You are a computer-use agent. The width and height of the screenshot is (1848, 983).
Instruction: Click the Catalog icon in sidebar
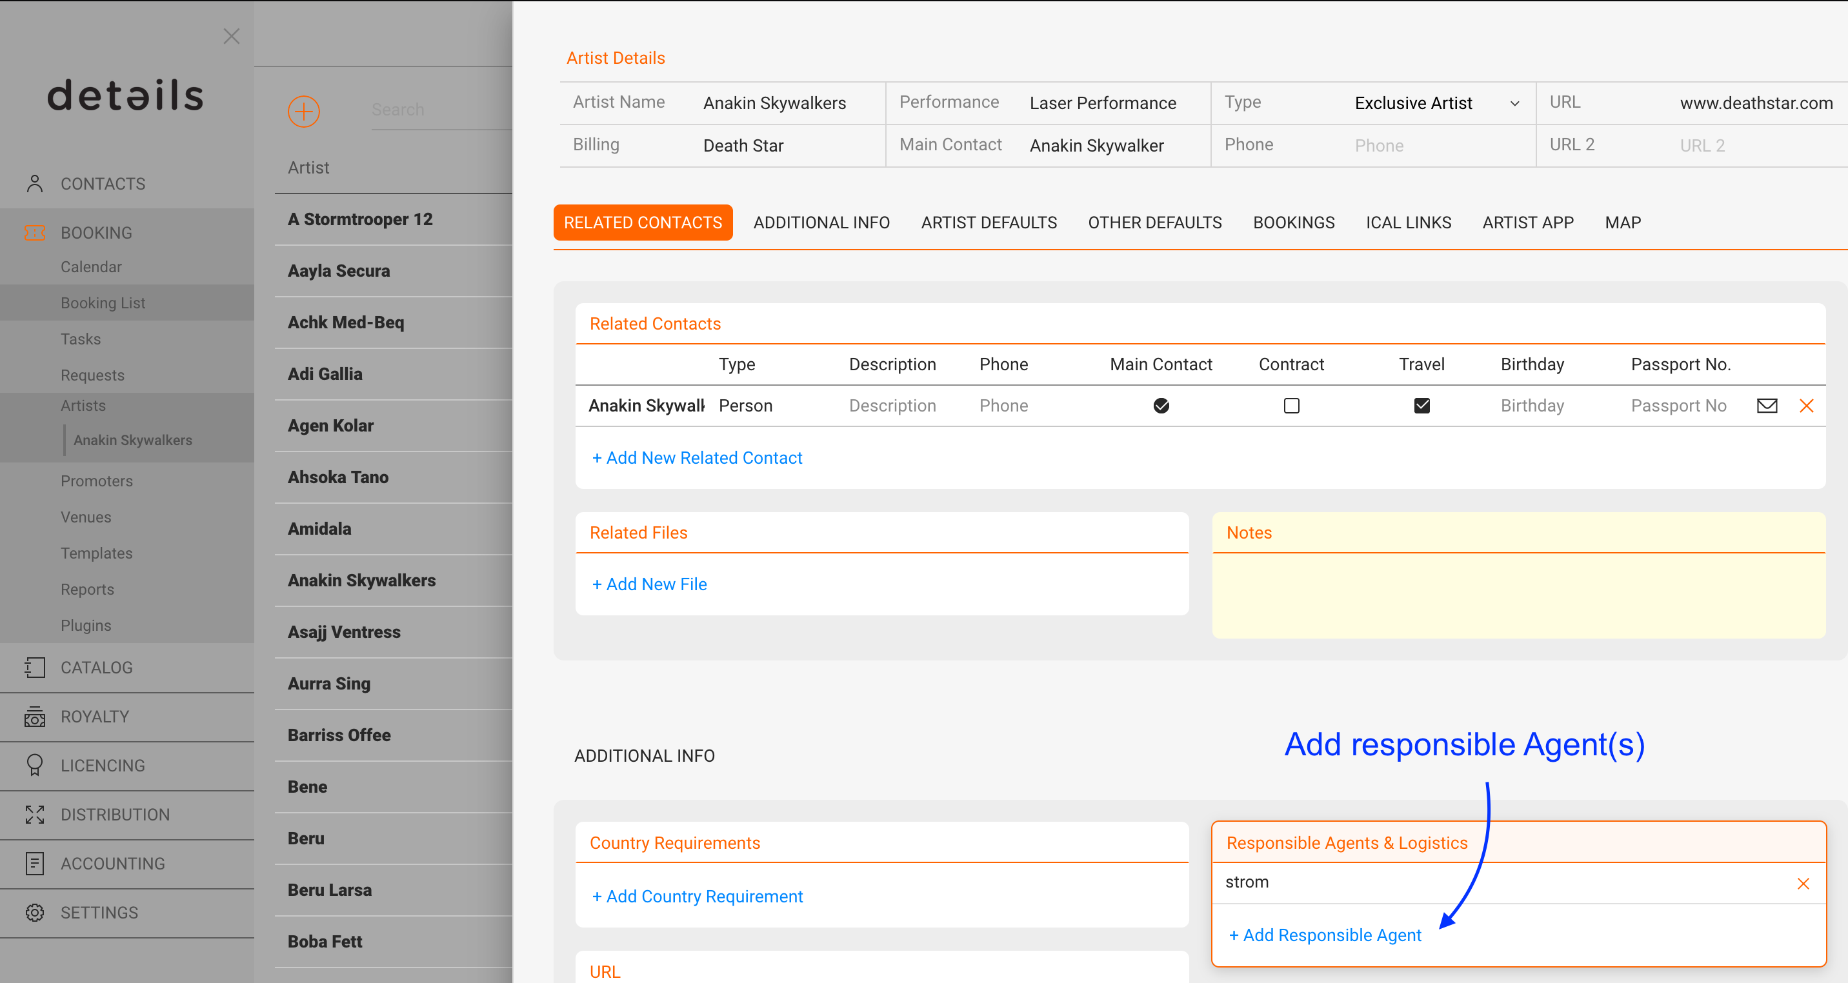click(34, 668)
